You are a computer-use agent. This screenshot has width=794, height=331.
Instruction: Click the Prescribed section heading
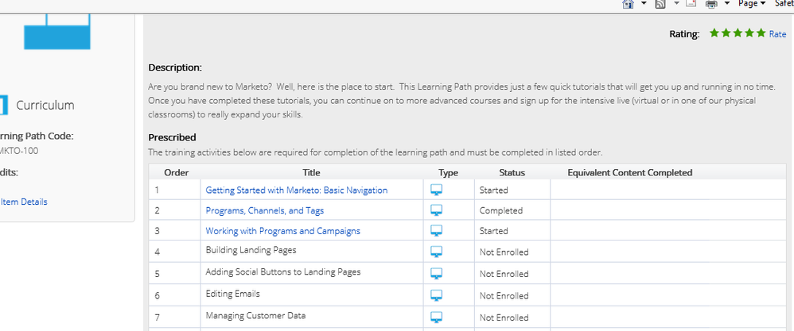172,137
